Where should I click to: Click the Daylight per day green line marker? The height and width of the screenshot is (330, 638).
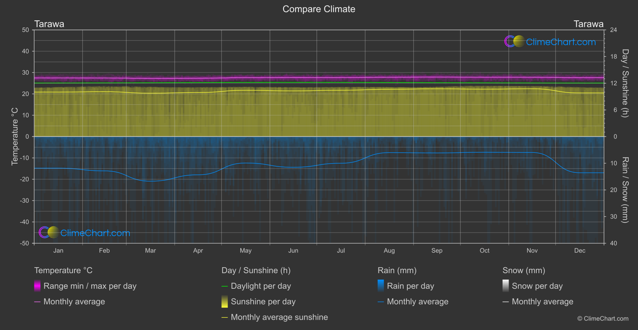(225, 286)
